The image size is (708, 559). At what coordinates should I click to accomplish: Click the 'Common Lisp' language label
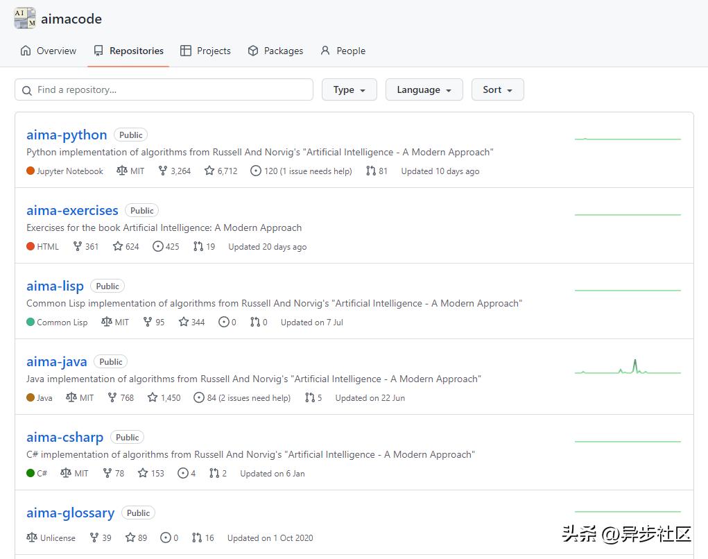tap(62, 322)
